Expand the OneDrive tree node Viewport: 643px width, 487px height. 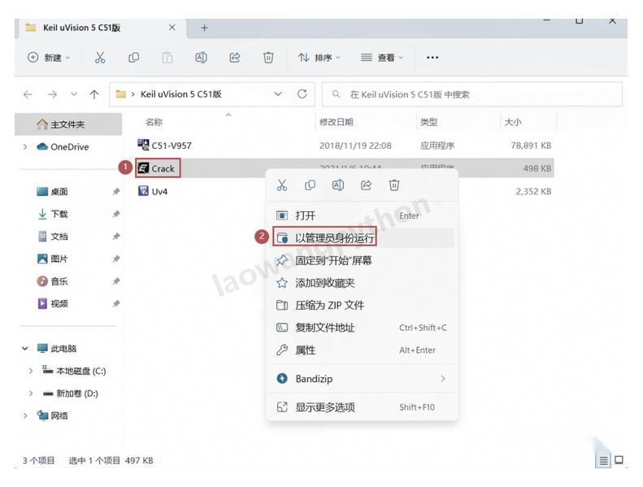coord(25,146)
